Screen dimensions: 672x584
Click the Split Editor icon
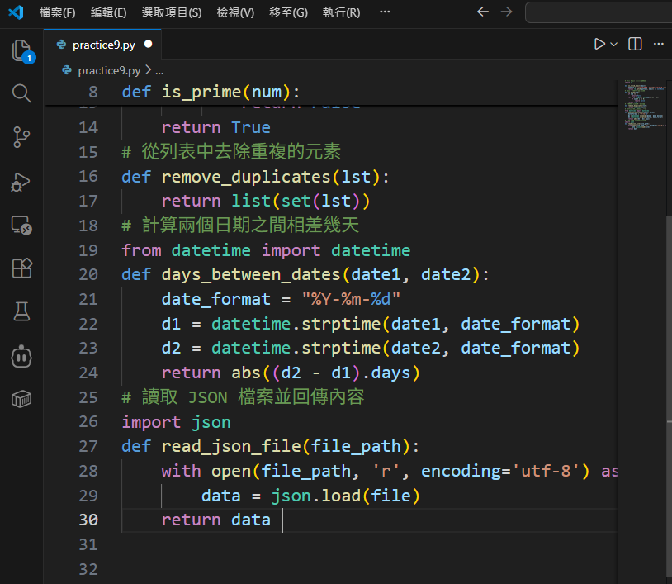coord(634,44)
